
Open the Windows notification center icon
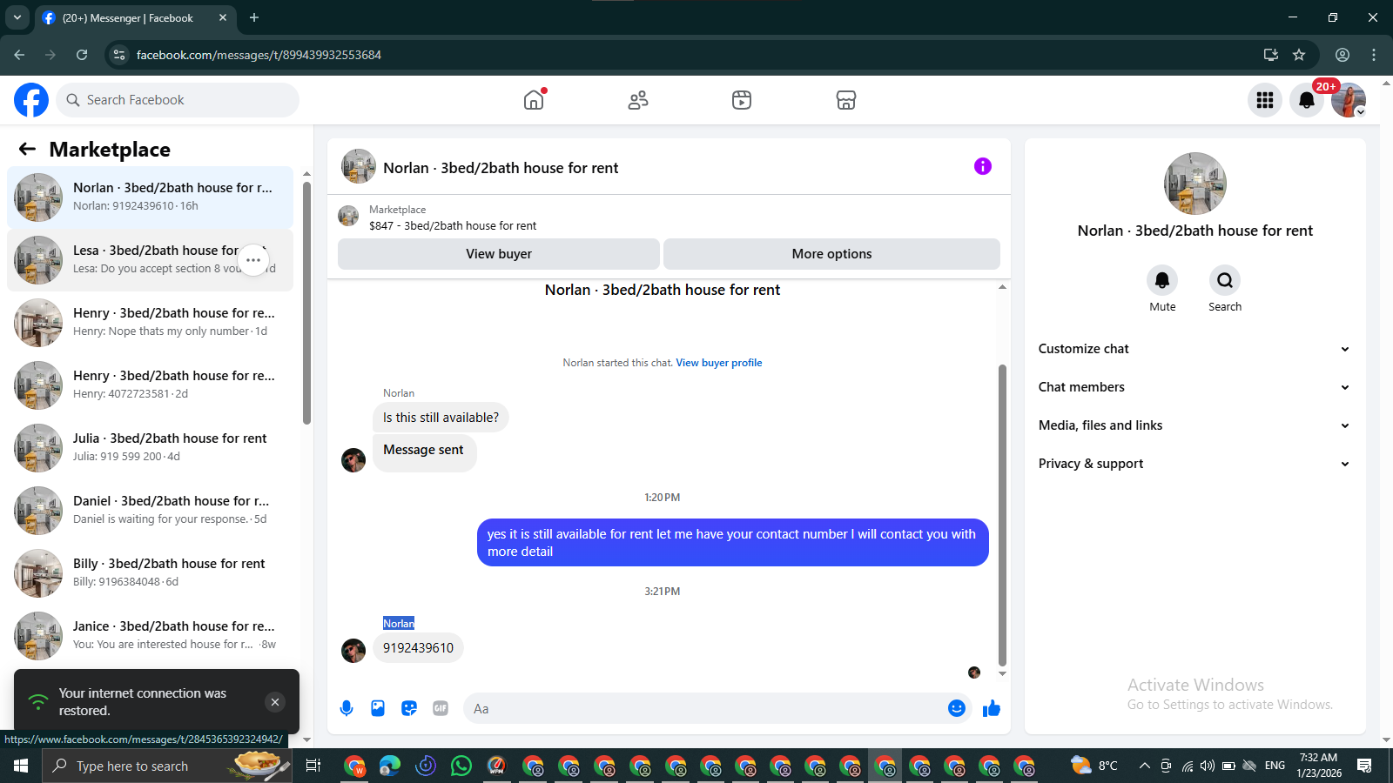pyautogui.click(x=1364, y=766)
